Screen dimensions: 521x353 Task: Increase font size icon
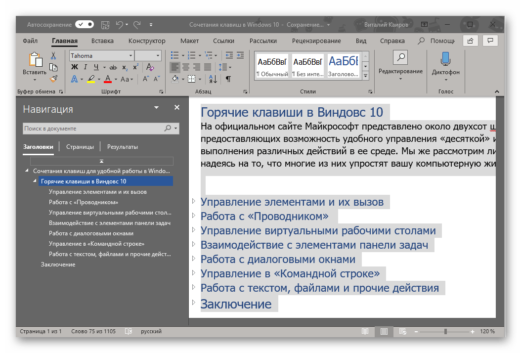tap(145, 79)
